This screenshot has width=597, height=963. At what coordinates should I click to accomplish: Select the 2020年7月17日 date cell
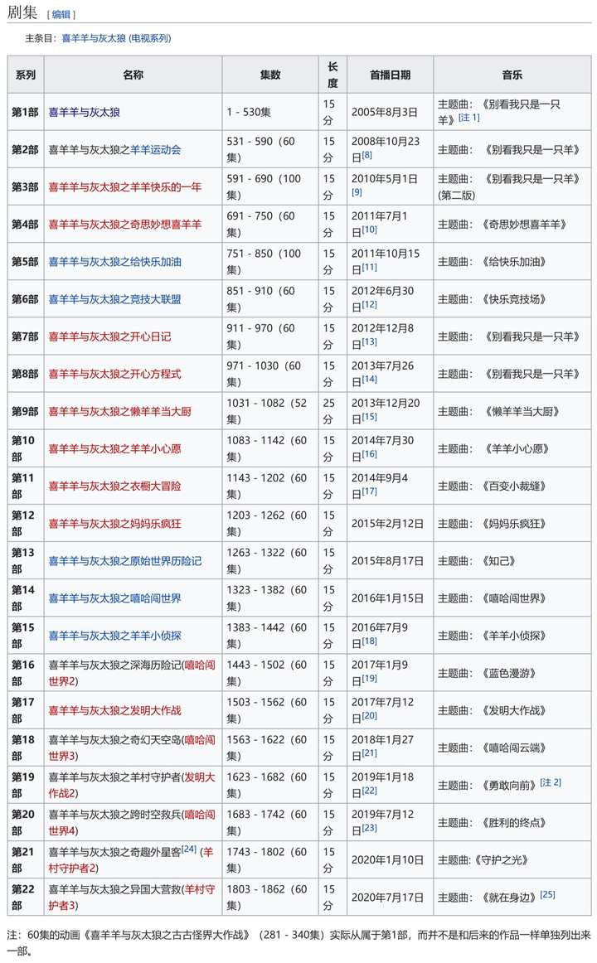(390, 898)
